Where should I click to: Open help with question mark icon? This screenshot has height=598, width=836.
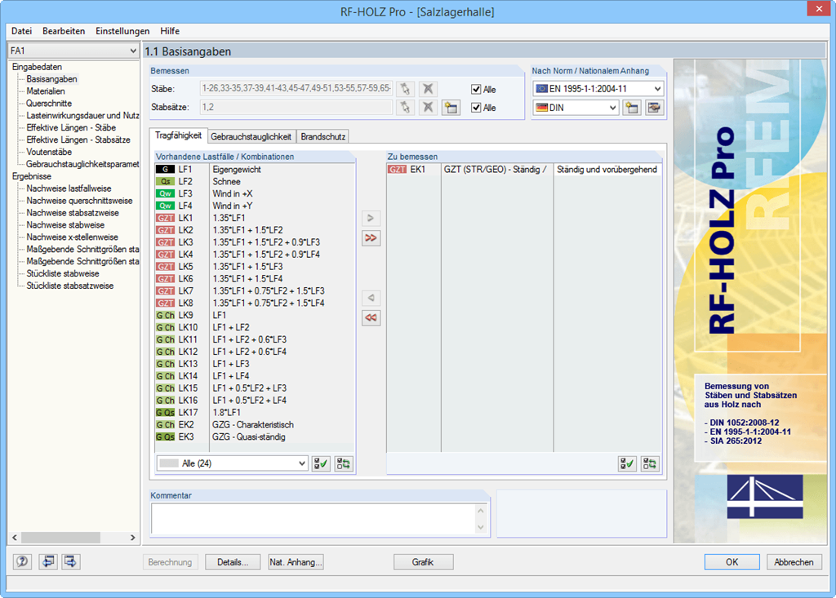point(22,562)
